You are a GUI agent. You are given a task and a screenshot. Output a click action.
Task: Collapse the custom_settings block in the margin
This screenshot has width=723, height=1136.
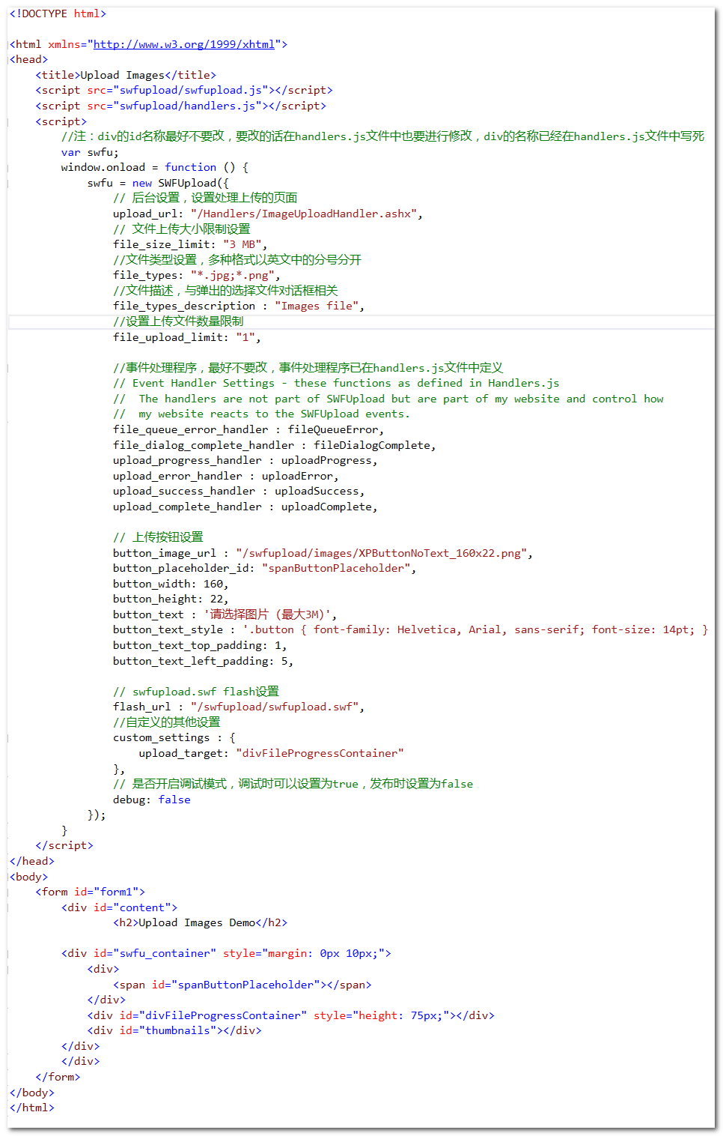[x=8, y=738]
